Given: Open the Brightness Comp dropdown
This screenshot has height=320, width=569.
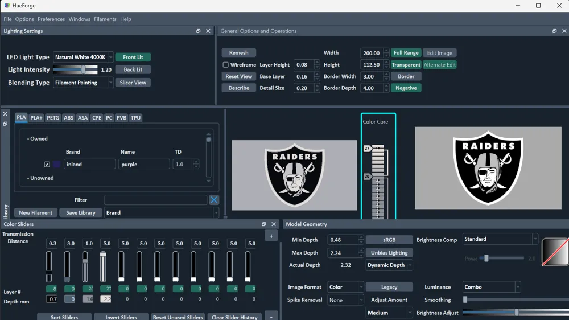Looking at the screenshot, I should 500,239.
